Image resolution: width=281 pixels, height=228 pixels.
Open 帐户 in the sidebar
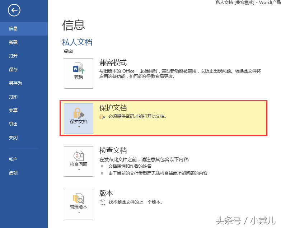pos(24,159)
